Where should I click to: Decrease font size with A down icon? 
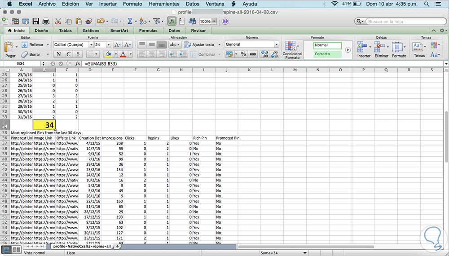coord(128,44)
